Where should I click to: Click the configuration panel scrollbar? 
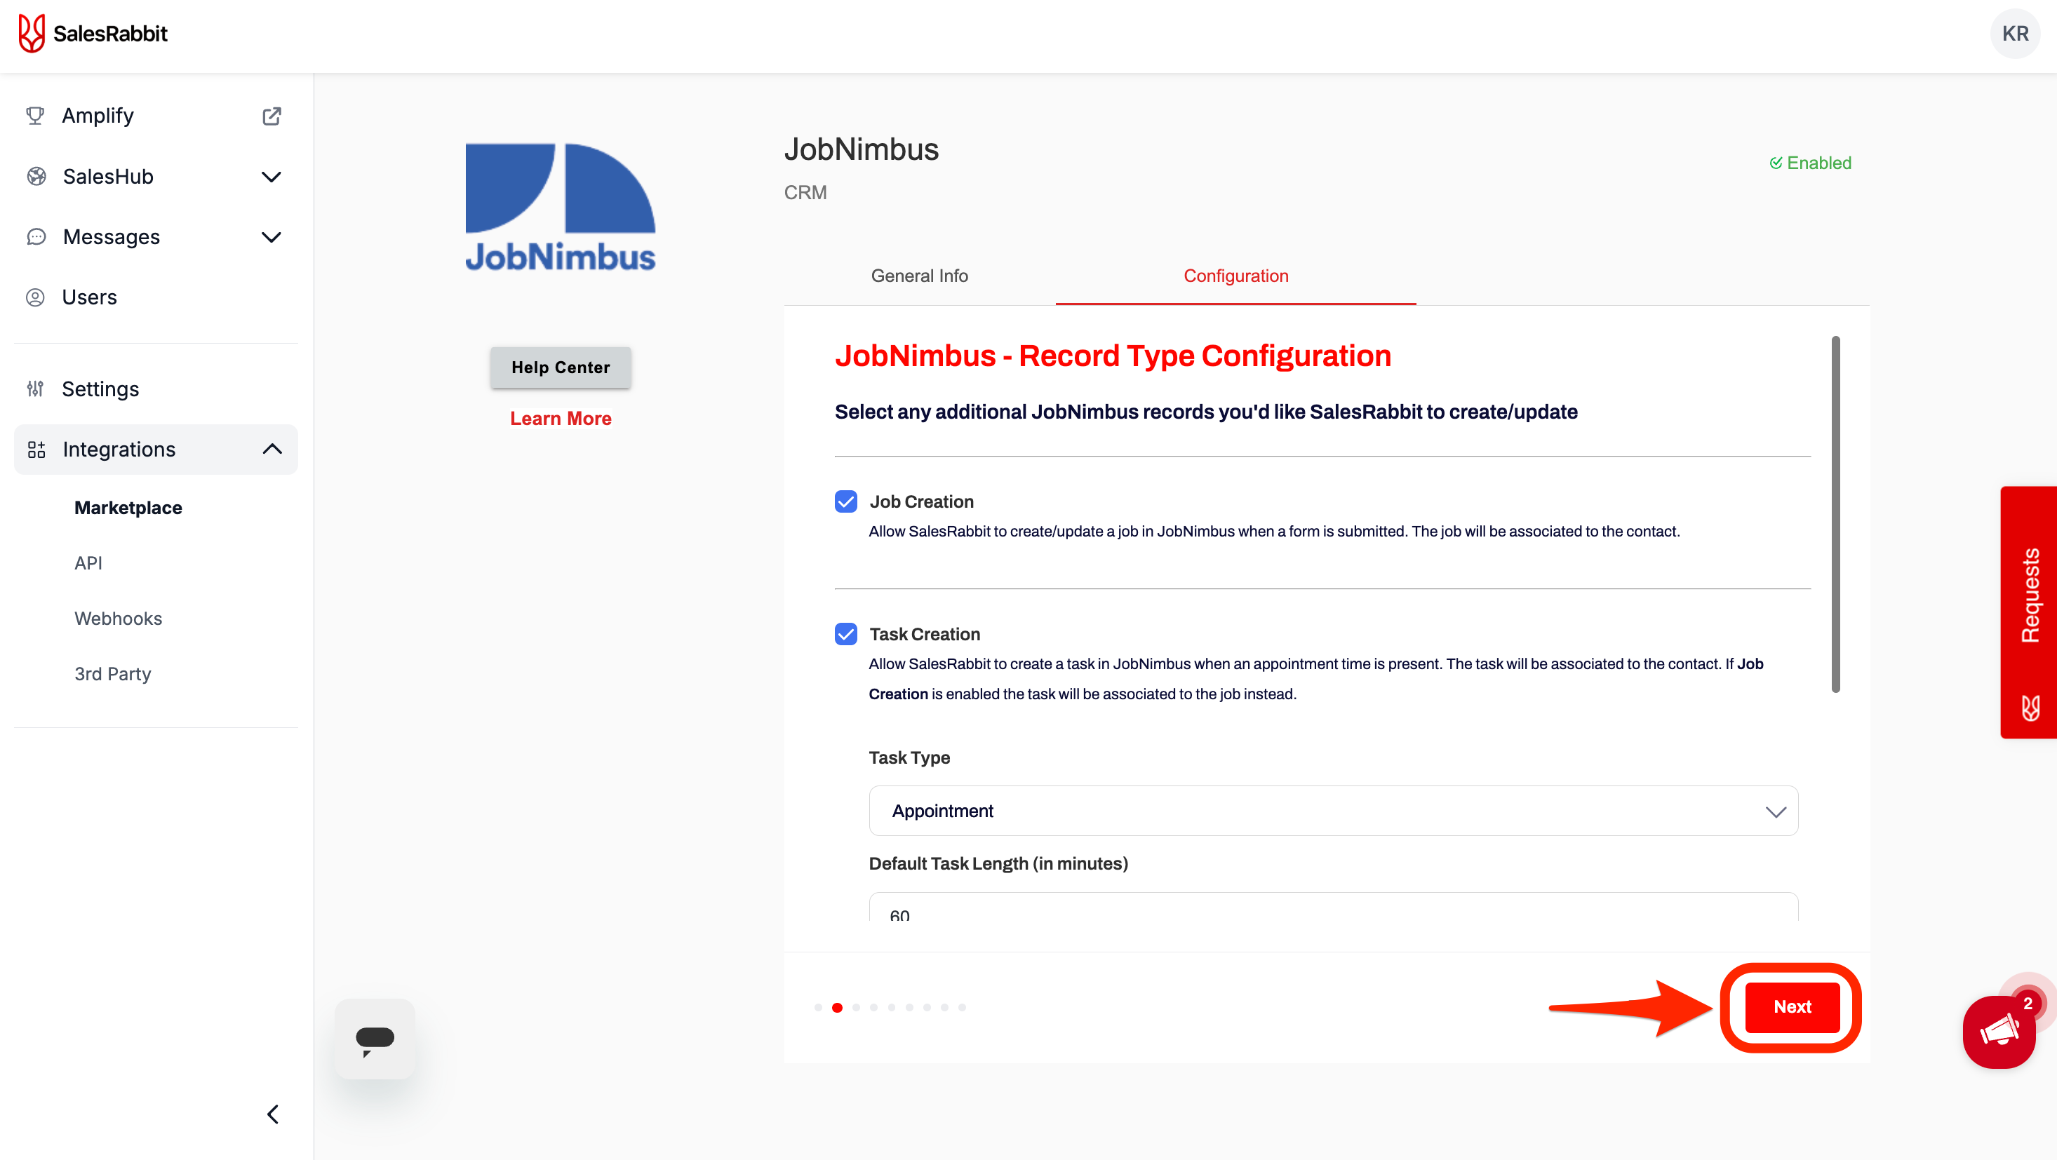point(1835,514)
